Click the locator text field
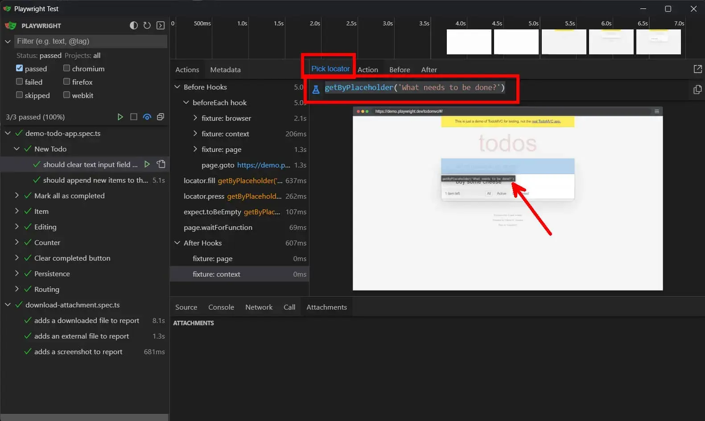This screenshot has width=705, height=421. point(506,88)
